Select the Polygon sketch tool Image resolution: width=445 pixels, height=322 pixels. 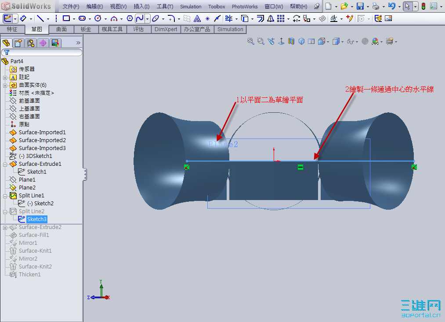[x=130, y=19]
